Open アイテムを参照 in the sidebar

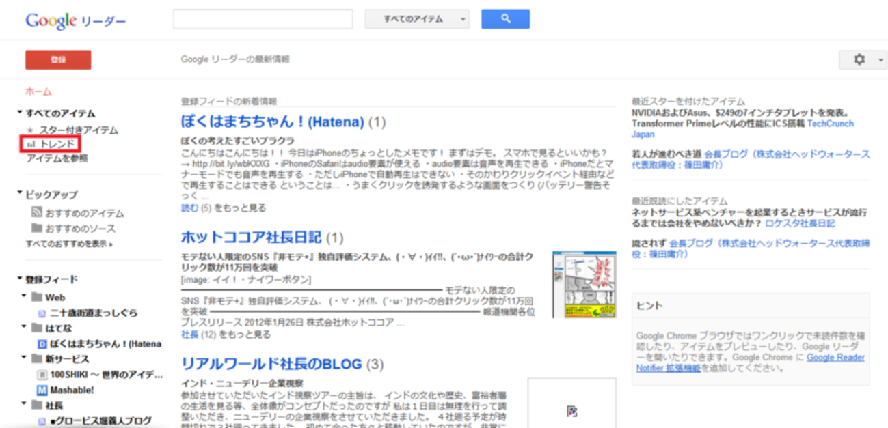[57, 158]
